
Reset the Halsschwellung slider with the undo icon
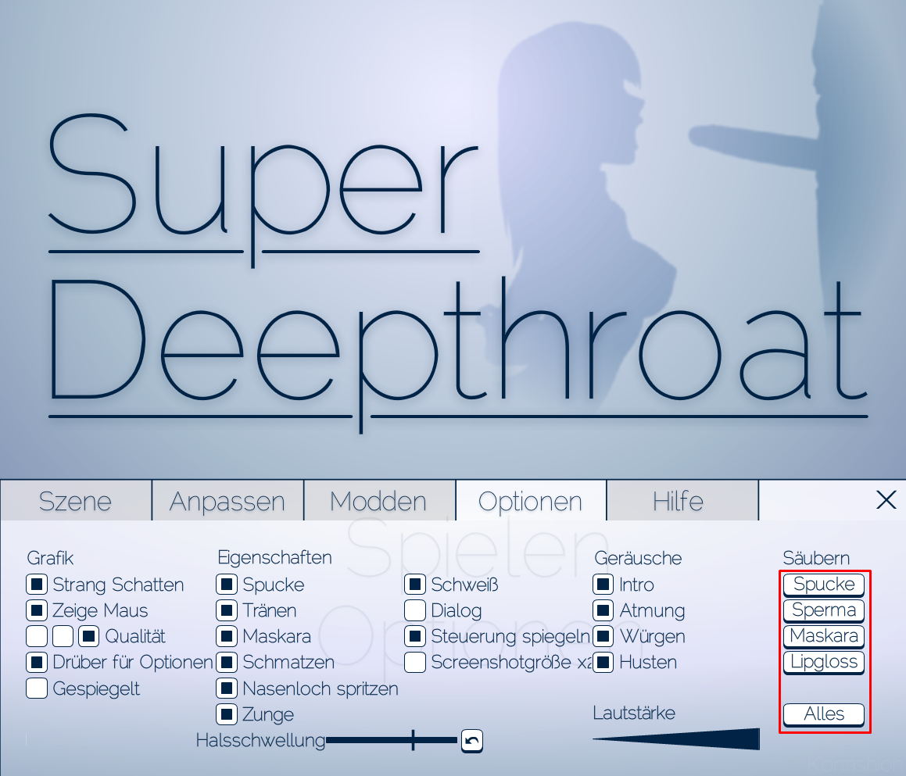(x=471, y=740)
